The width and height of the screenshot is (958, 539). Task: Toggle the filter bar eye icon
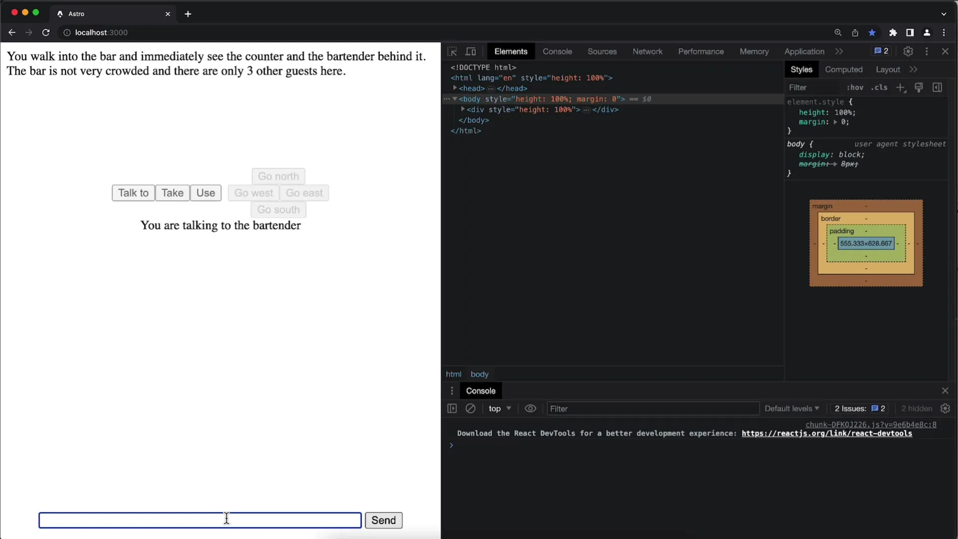[x=530, y=408]
